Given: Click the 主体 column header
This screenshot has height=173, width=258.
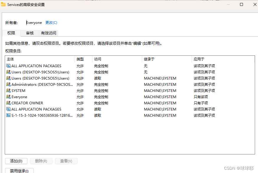Looking at the screenshot, I should pos(10,59).
